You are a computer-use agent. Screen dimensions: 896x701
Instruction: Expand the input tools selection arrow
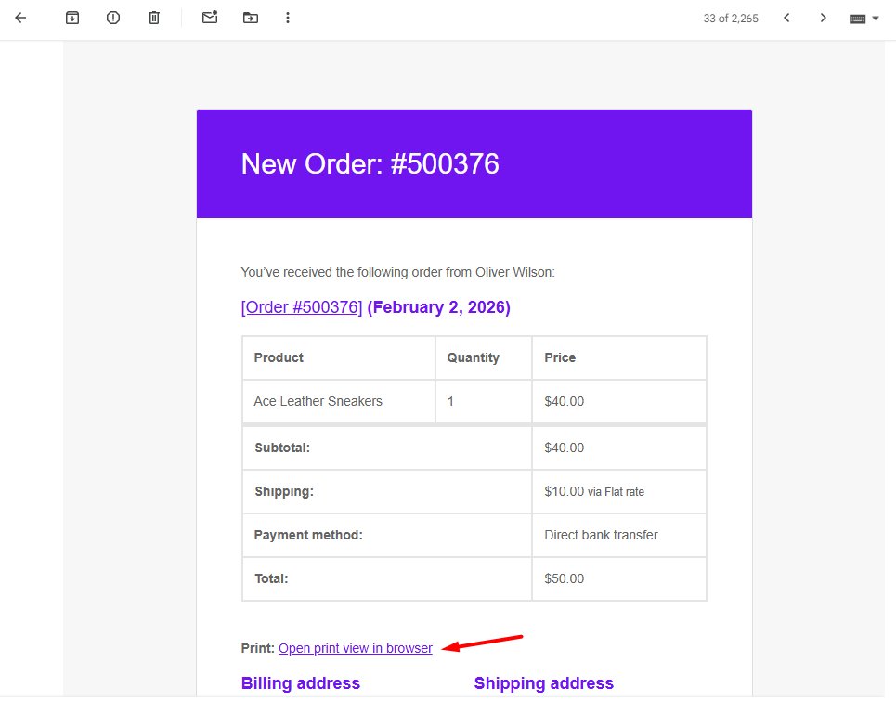(x=877, y=18)
